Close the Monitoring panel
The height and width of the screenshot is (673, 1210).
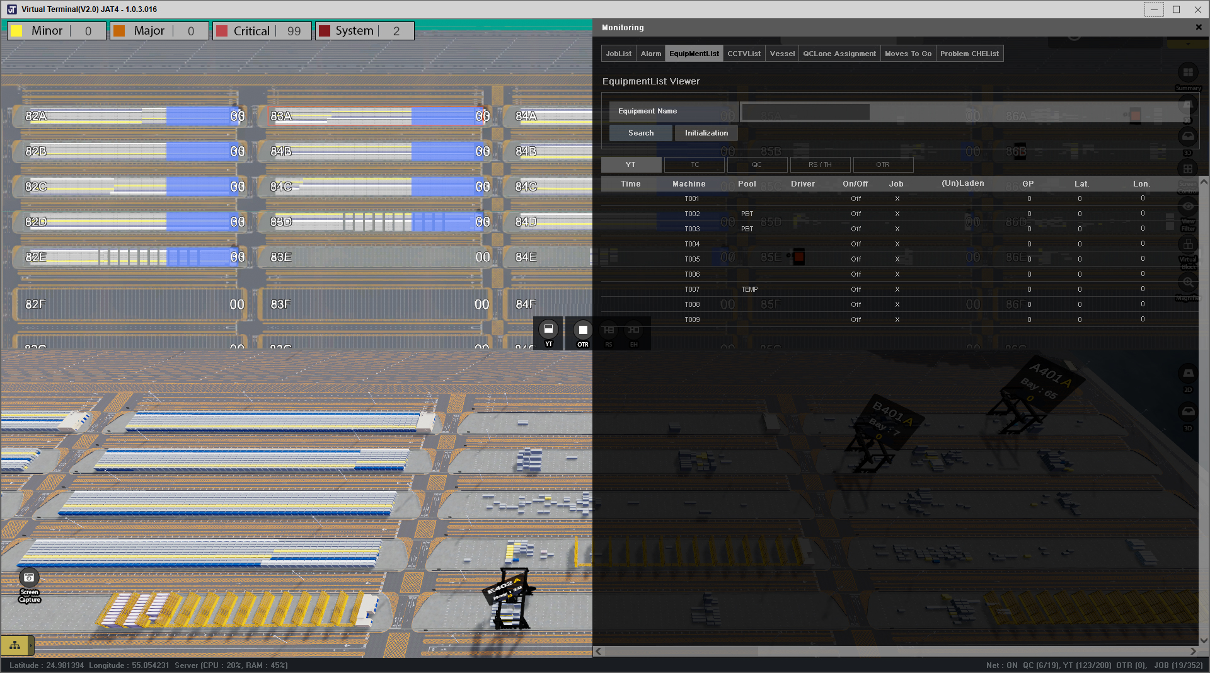coord(1199,27)
